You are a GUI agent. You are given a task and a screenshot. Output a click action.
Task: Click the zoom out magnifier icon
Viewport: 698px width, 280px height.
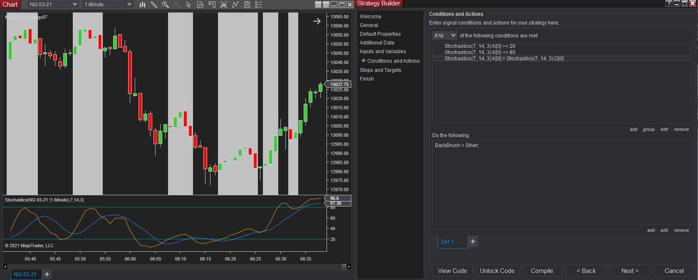tap(177, 5)
